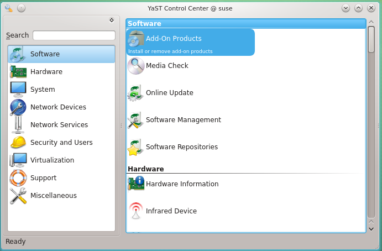Screen dimensions: 382x251
Task: Open Infrared Device module text
Action: (171, 211)
